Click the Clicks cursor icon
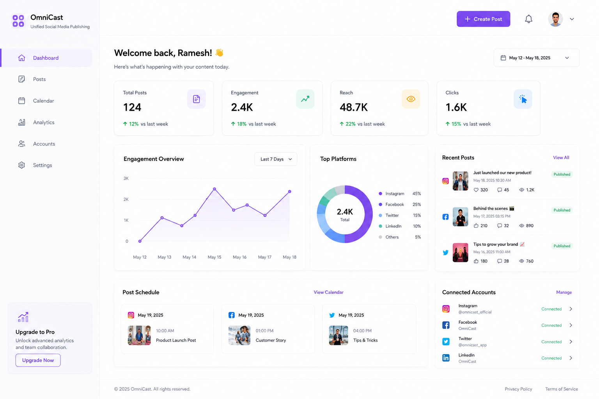Viewport: 599px width, 399px height. coord(523,99)
